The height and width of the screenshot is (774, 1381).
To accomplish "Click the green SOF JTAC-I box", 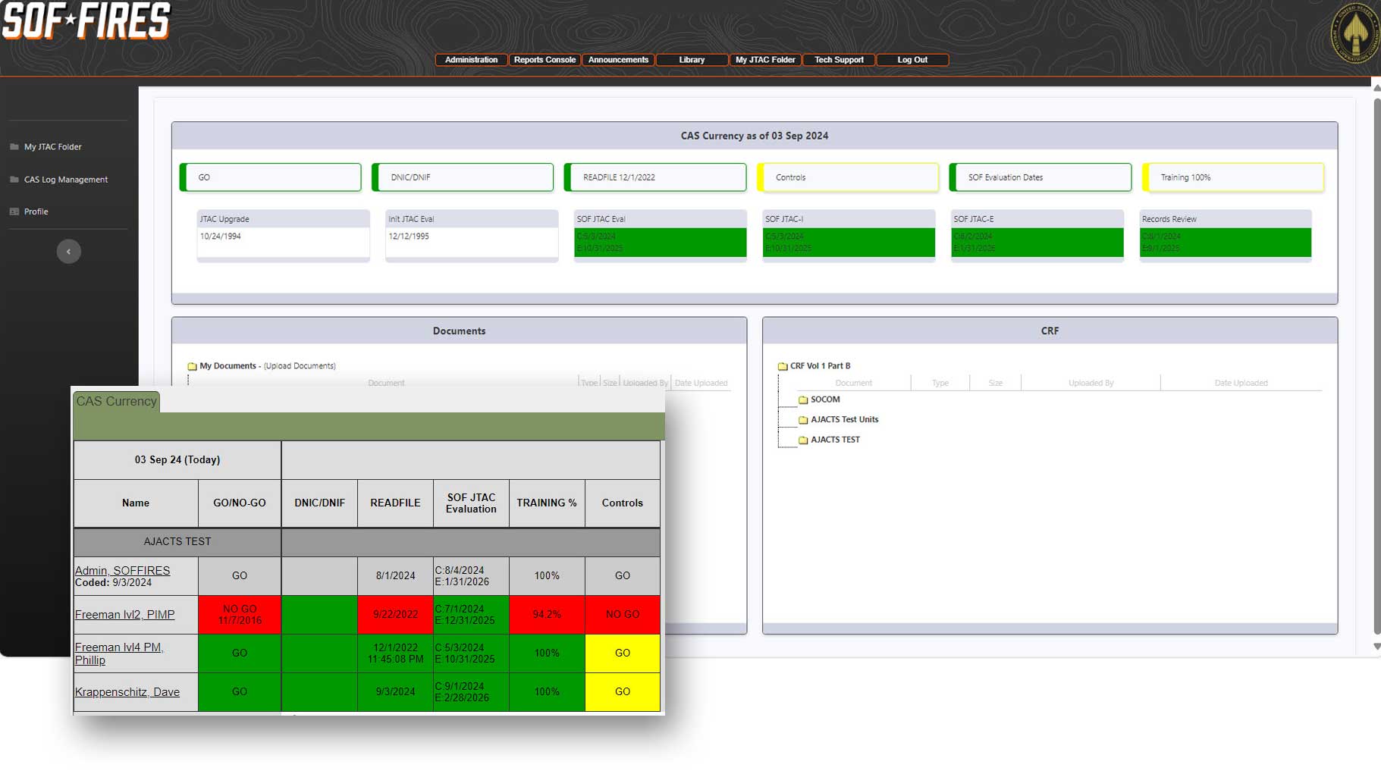I will 849,243.
